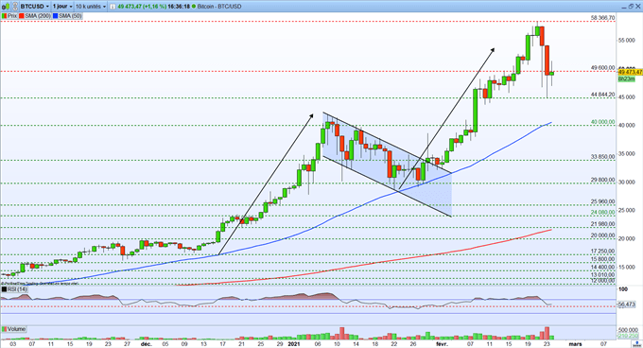Click the 'févr.' date axis label
The height and width of the screenshot is (348, 643).
tap(443, 344)
